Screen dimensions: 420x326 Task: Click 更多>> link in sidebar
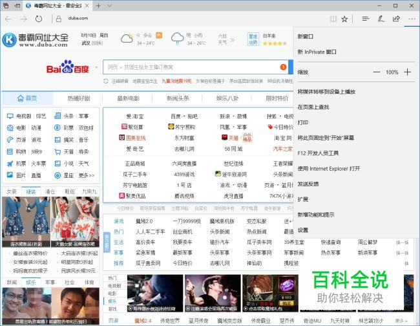(x=87, y=175)
